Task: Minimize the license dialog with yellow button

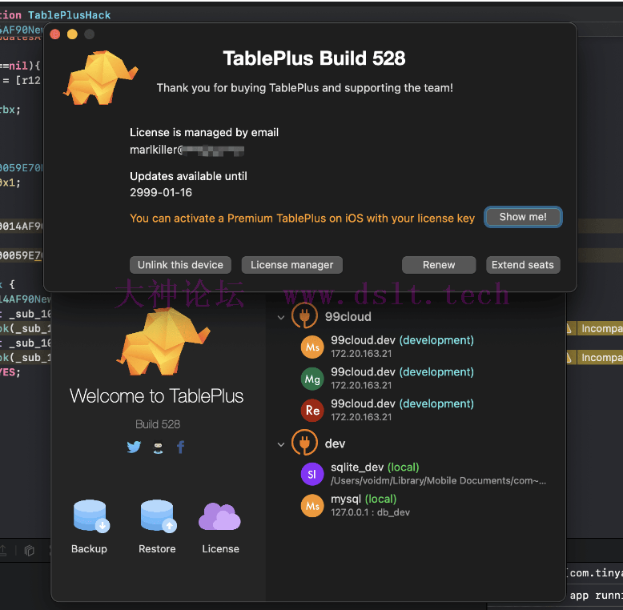Action: (72, 34)
